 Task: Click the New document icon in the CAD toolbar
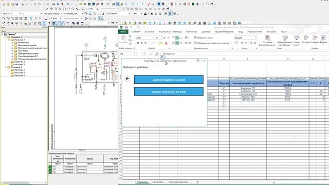[x=4, y=4]
